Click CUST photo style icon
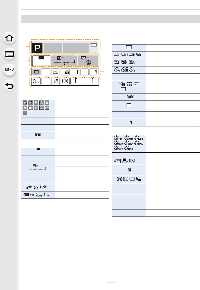 click(x=129, y=148)
